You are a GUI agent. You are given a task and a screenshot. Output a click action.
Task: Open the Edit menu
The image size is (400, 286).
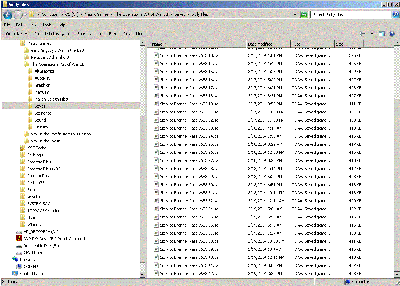pyautogui.click(x=19, y=25)
